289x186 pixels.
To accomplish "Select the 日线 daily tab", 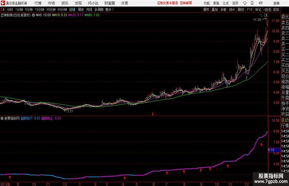I will pyautogui.click(x=72, y=10).
